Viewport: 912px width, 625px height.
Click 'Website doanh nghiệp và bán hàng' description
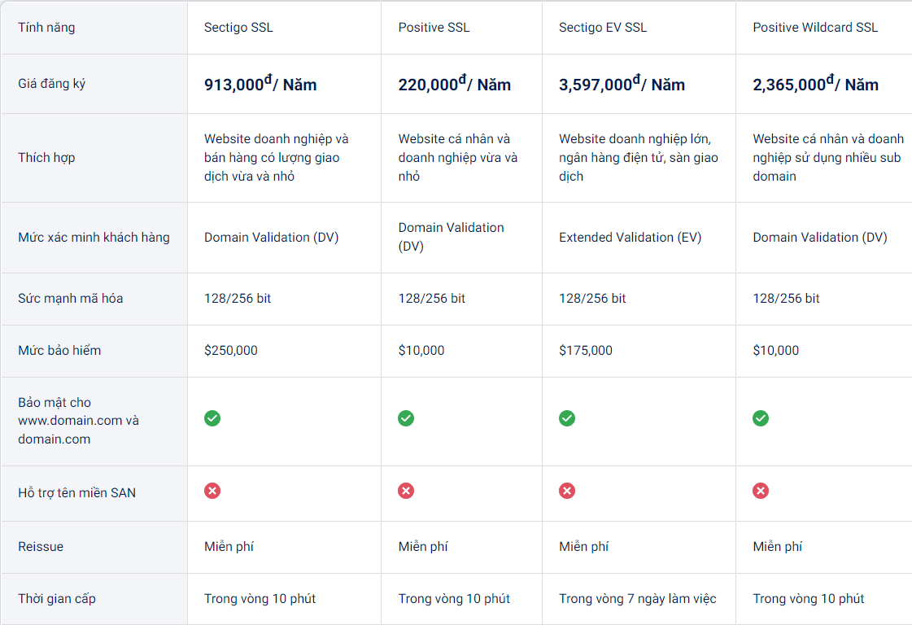pyautogui.click(x=277, y=158)
